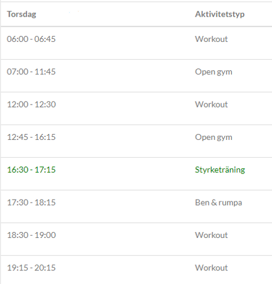
Task: Open the Ben & rumpa activity
Action: (x=218, y=203)
